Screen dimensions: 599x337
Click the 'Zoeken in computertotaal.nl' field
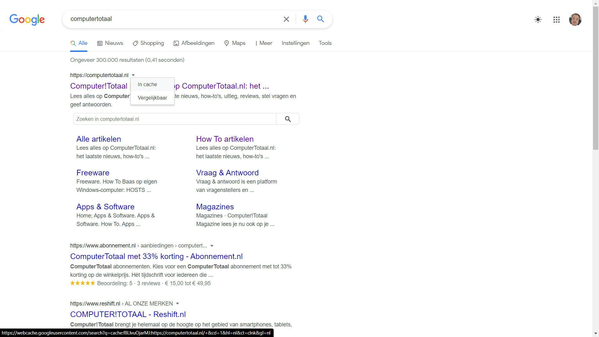175,119
